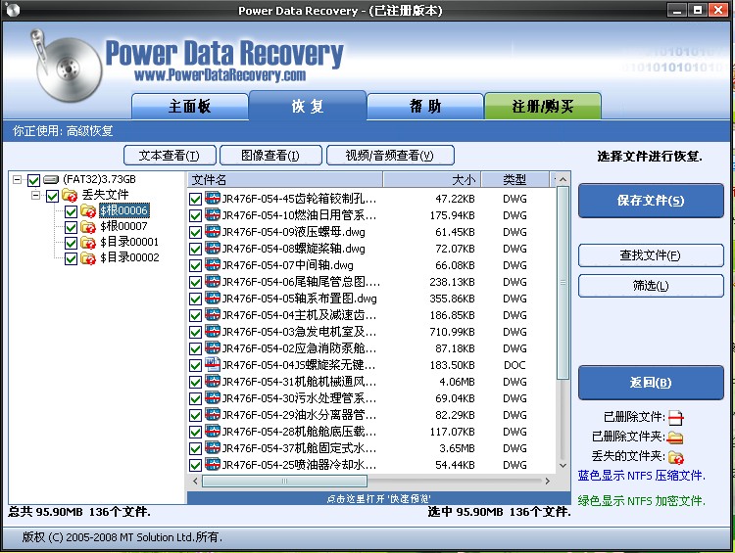Click the file icon of JR476F-054-10 row
The image size is (735, 553).
pyautogui.click(x=213, y=215)
